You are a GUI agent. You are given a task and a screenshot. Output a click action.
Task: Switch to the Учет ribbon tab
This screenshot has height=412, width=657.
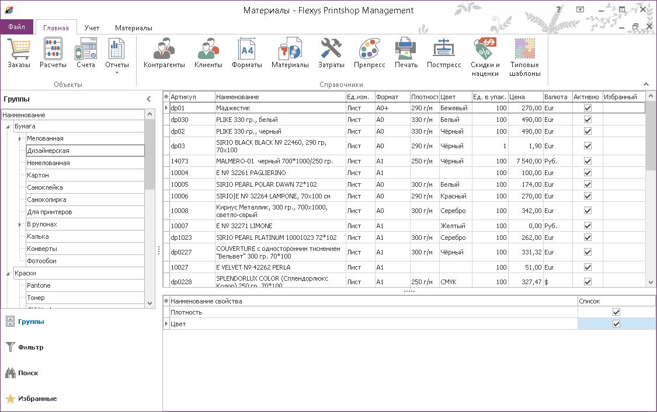92,27
